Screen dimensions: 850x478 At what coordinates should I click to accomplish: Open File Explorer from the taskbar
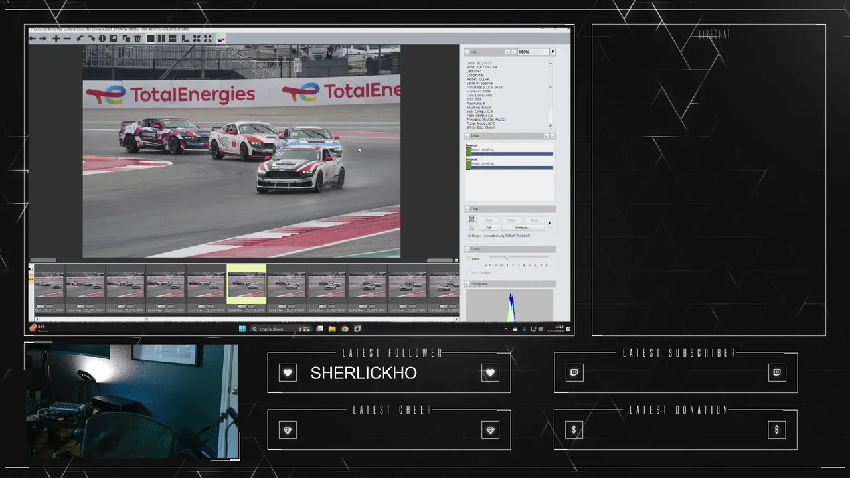pyautogui.click(x=332, y=329)
